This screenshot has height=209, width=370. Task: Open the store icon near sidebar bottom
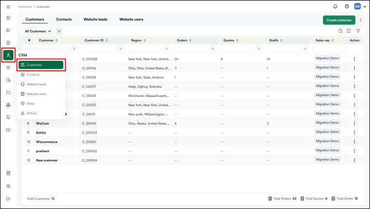(8, 173)
